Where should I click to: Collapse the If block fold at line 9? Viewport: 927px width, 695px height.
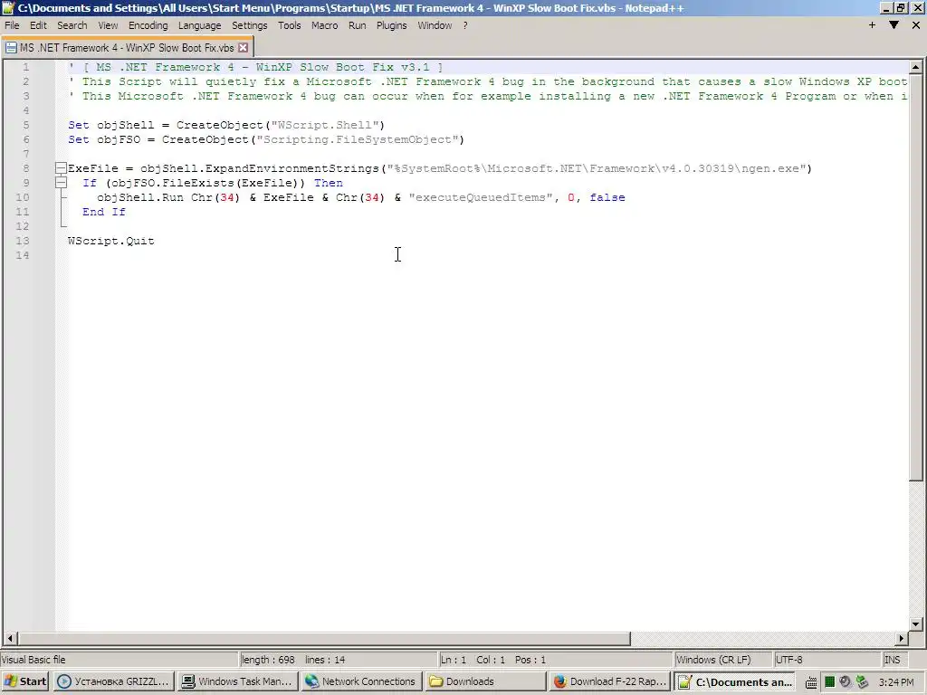(x=61, y=183)
